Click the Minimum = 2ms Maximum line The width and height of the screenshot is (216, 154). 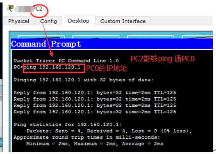coord(95,144)
